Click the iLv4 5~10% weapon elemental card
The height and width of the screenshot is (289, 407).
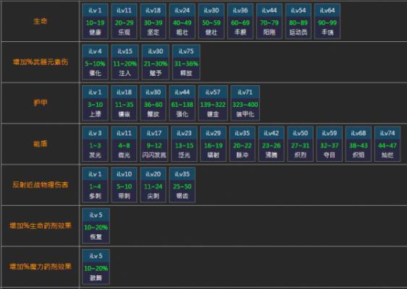click(x=95, y=62)
